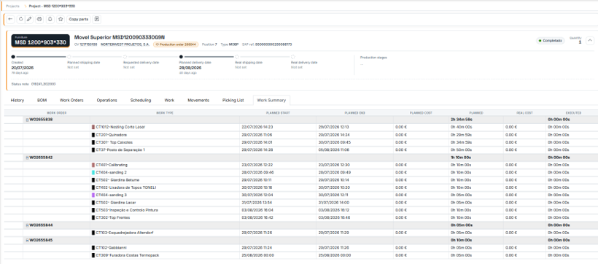Select CT301- Top Caixotes work type

(114, 142)
